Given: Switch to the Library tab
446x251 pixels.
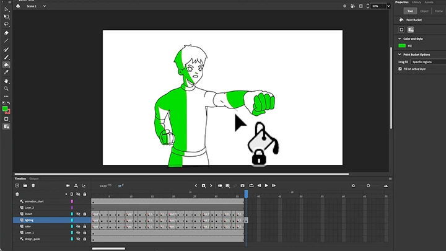Looking at the screenshot, I should click(x=416, y=2).
